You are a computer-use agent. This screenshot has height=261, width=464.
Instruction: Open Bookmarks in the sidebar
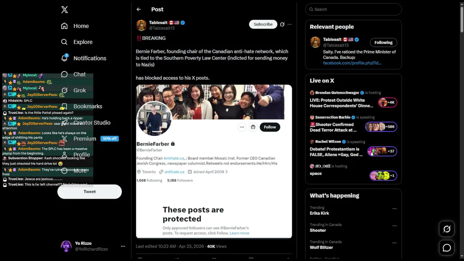pyautogui.click(x=88, y=107)
